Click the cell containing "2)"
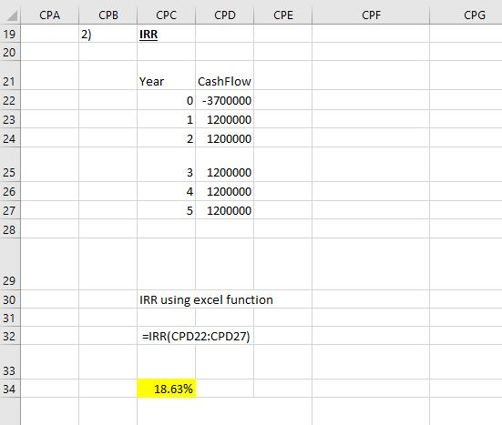This screenshot has height=425, width=502. pos(108,34)
